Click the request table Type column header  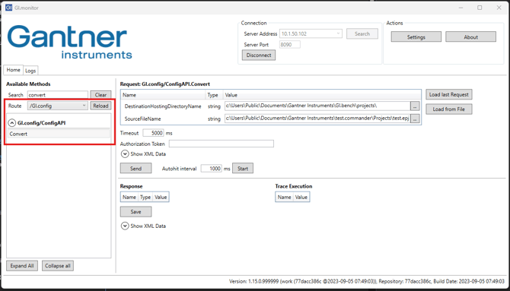tap(214, 95)
